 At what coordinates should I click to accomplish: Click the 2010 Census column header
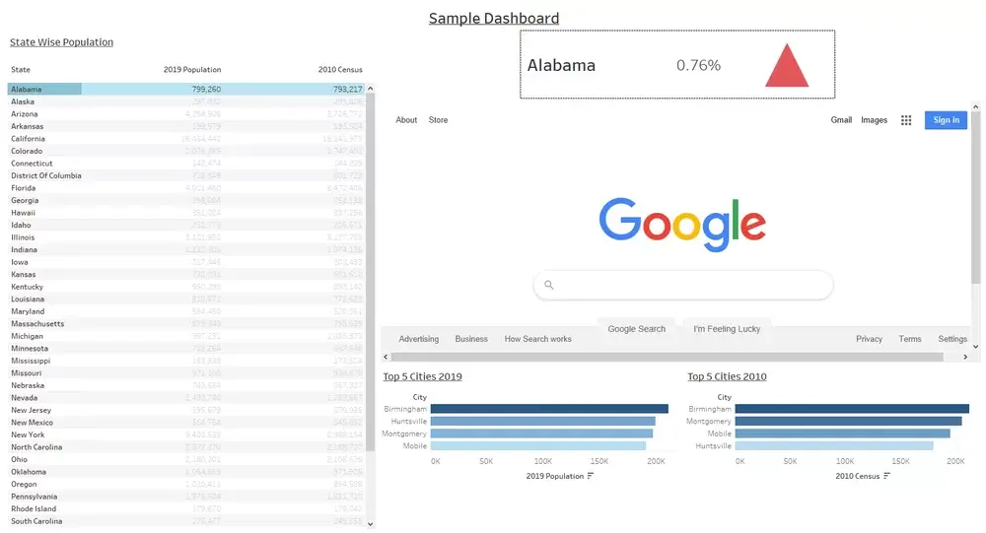(x=340, y=70)
